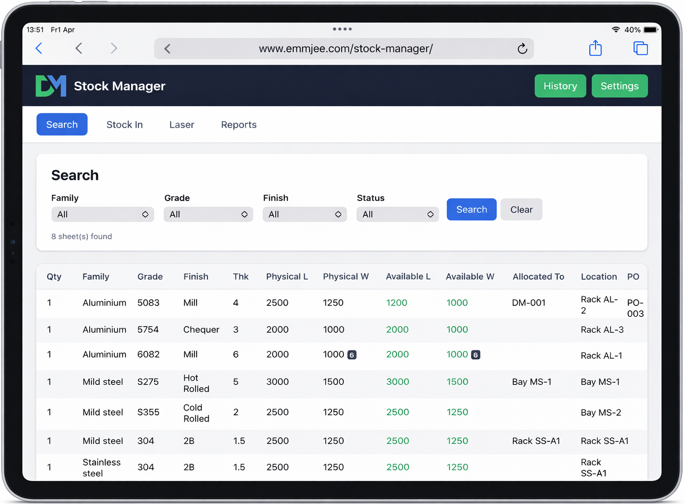Image resolution: width=685 pixels, height=504 pixels.
Task: Tap the Wi-Fi status icon
Action: coord(615,30)
